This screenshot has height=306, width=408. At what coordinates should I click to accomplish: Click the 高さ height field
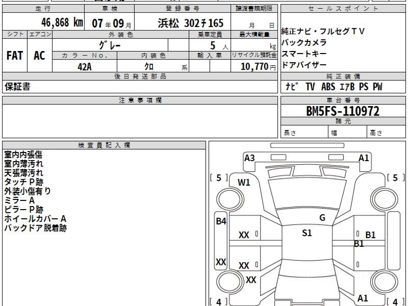point(387,132)
